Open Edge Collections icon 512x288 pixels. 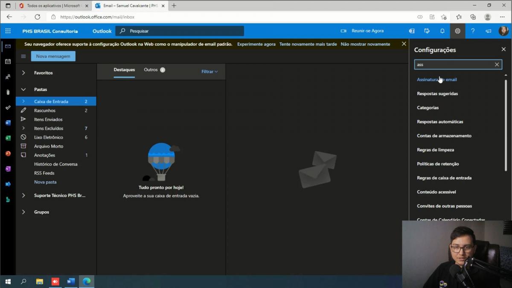473,17
